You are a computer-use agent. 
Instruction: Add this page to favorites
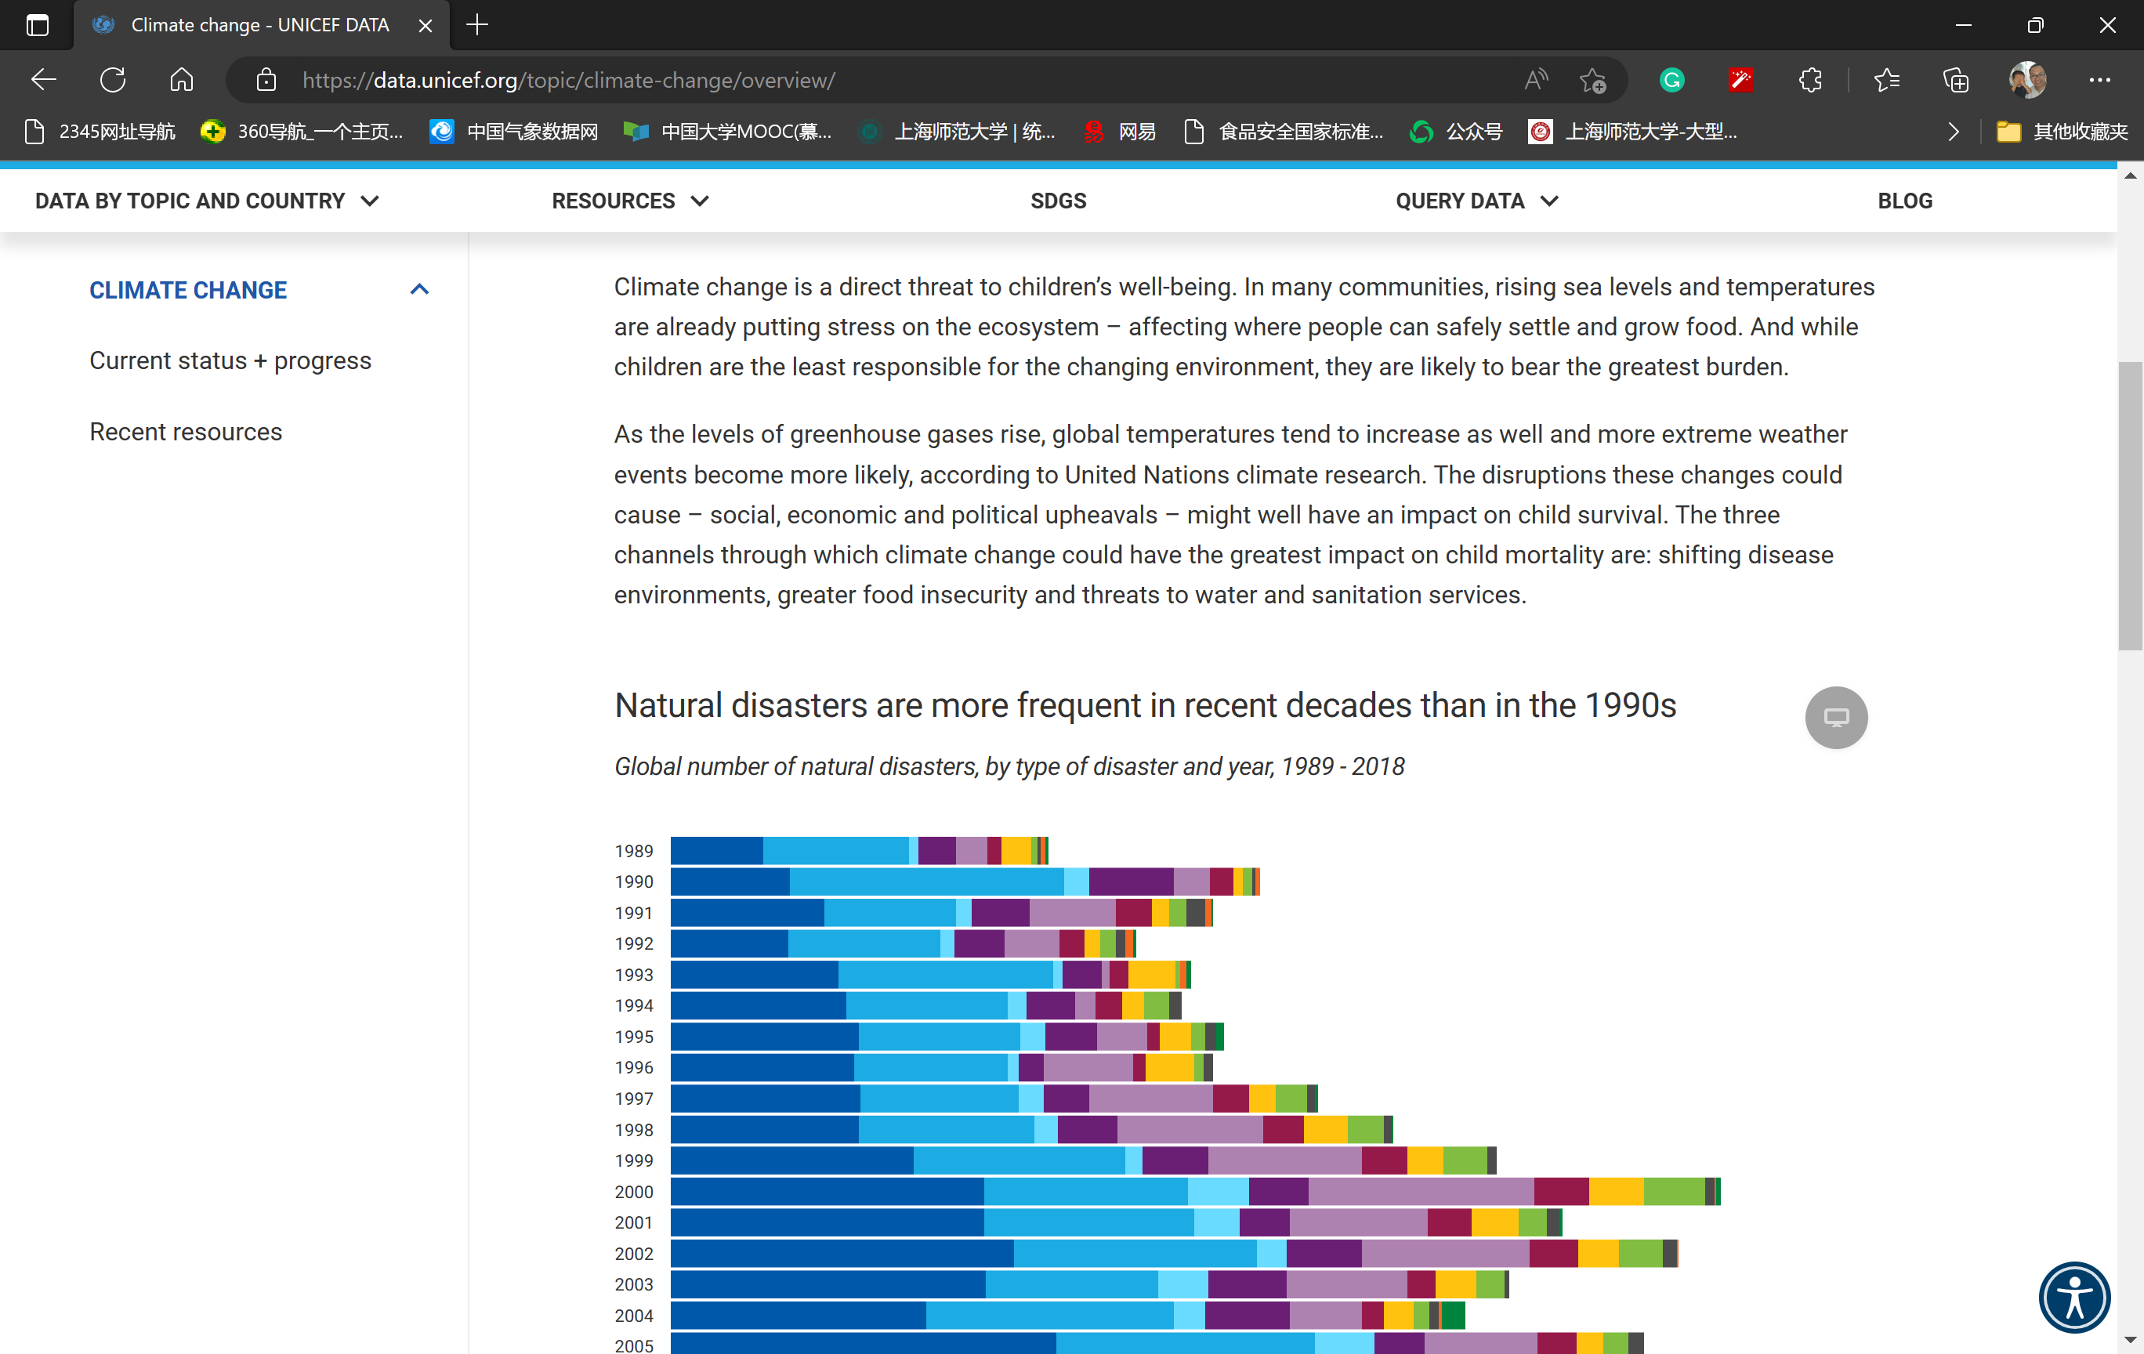pos(1593,80)
